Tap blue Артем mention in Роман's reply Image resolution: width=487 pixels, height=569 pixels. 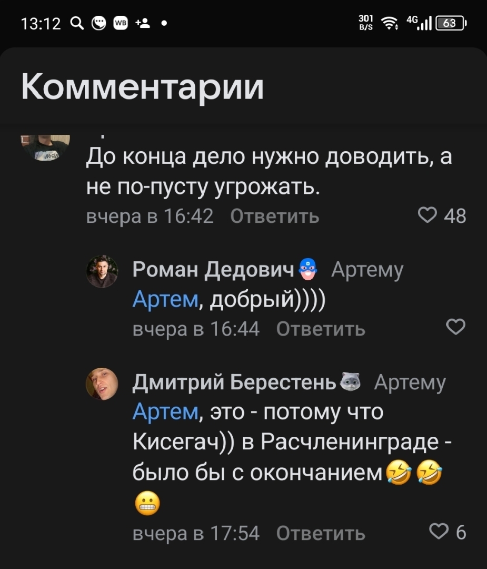[165, 300]
